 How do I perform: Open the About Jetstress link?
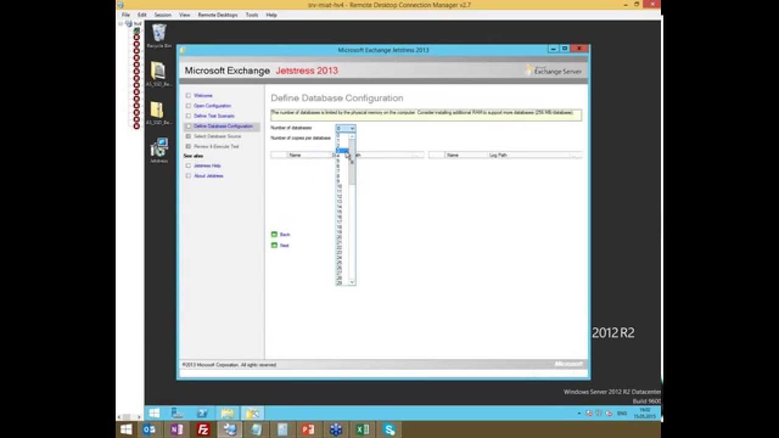[x=209, y=176]
